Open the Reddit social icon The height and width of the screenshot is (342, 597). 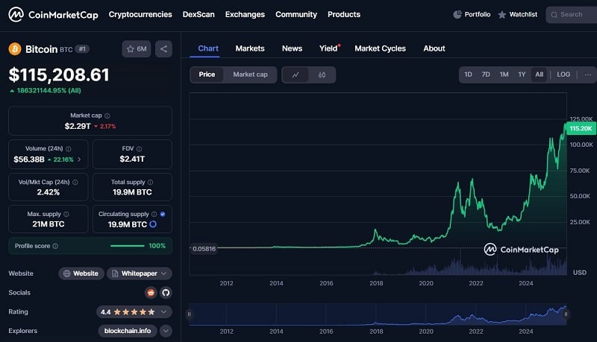point(151,293)
